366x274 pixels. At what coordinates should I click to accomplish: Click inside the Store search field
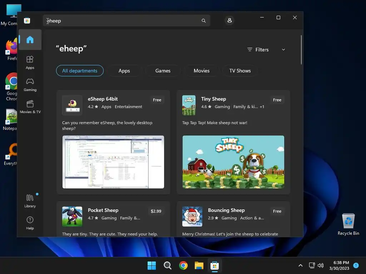127,21
